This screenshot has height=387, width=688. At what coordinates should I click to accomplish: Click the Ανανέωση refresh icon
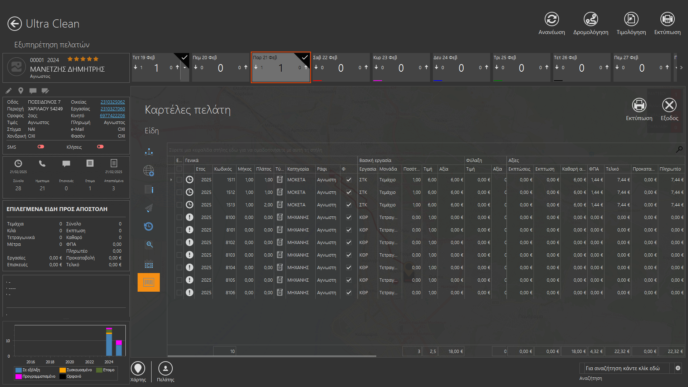[551, 19]
